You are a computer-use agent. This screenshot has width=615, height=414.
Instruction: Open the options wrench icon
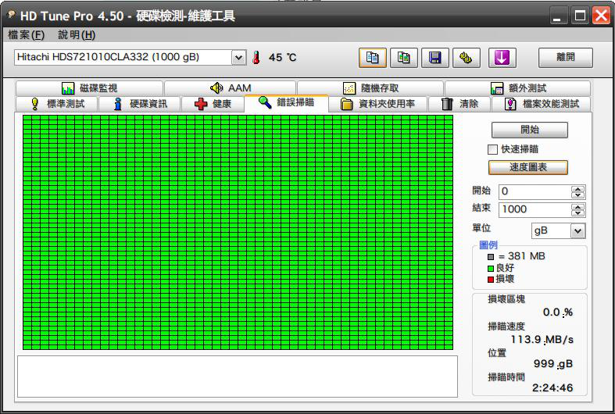(466, 58)
